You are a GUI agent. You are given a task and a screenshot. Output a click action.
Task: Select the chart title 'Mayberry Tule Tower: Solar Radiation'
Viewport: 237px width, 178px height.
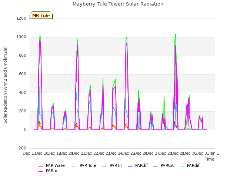coord(118,4)
